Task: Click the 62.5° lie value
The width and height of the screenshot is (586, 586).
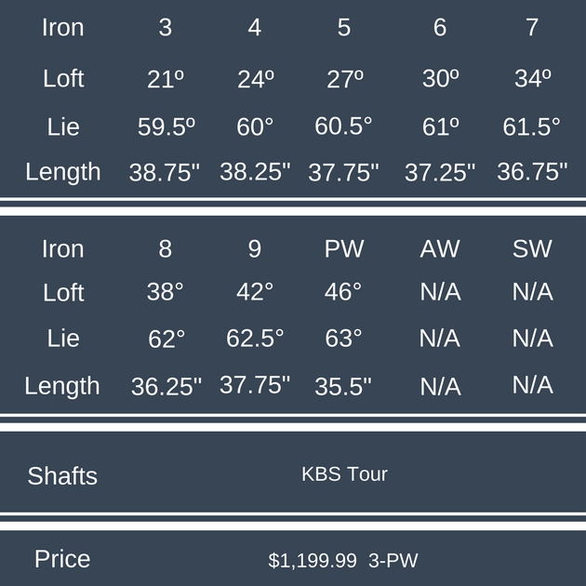Action: [x=255, y=338]
